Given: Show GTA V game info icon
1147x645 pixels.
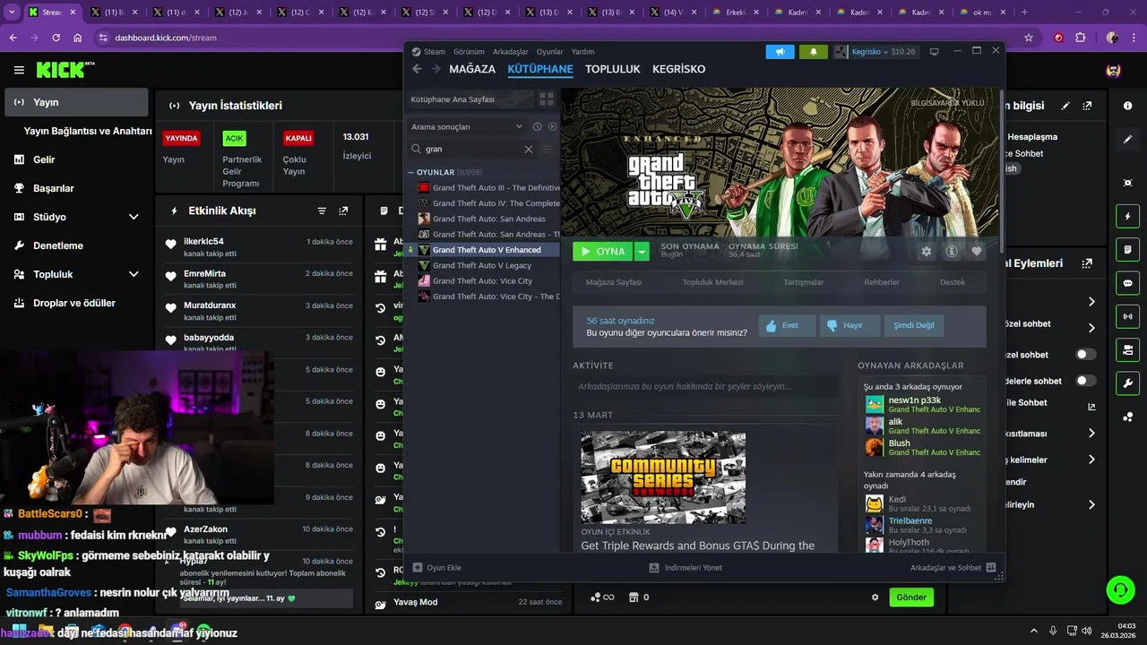Looking at the screenshot, I should pyautogui.click(x=952, y=252).
